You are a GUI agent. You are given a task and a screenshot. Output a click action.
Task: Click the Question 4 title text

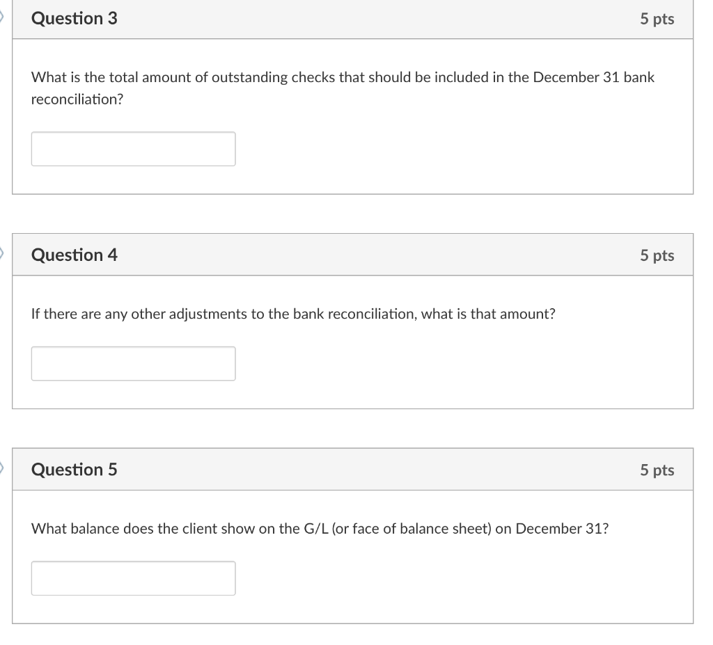point(75,255)
